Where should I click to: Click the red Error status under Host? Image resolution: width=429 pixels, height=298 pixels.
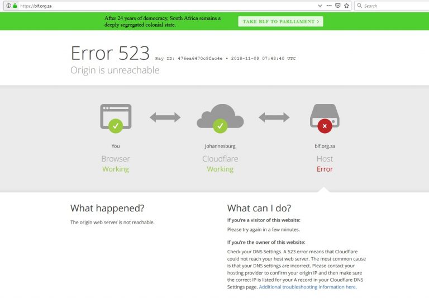click(325, 169)
